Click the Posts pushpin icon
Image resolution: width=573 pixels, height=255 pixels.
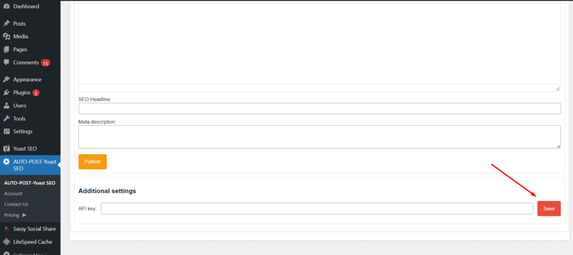coord(6,23)
